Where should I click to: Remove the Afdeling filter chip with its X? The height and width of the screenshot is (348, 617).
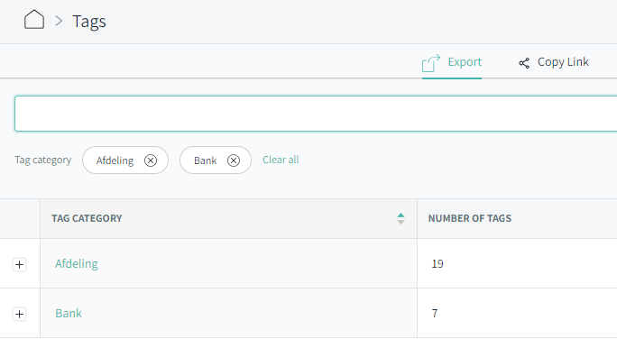151,160
